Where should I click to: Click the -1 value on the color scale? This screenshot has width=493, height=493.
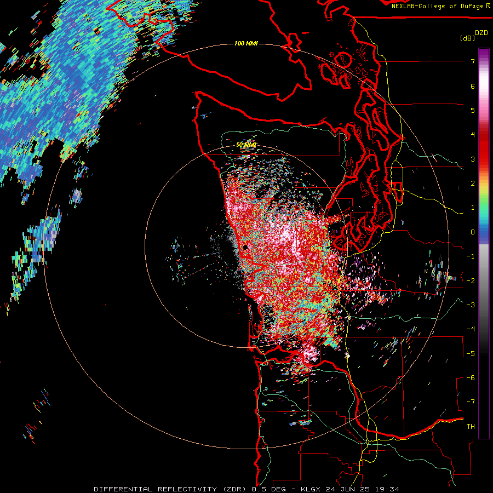tap(471, 256)
